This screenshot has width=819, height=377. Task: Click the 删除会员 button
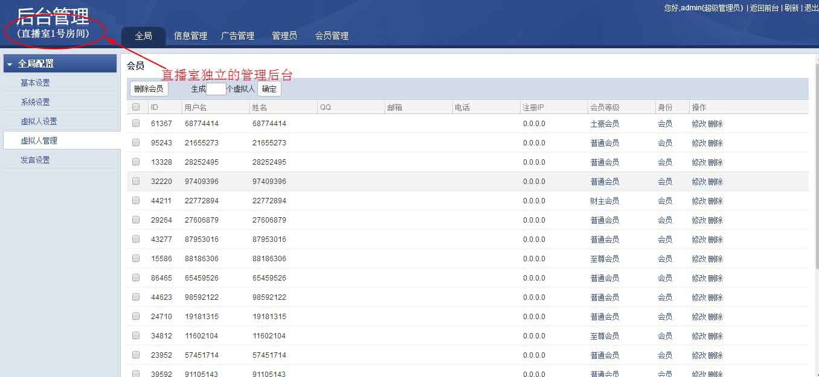[149, 89]
